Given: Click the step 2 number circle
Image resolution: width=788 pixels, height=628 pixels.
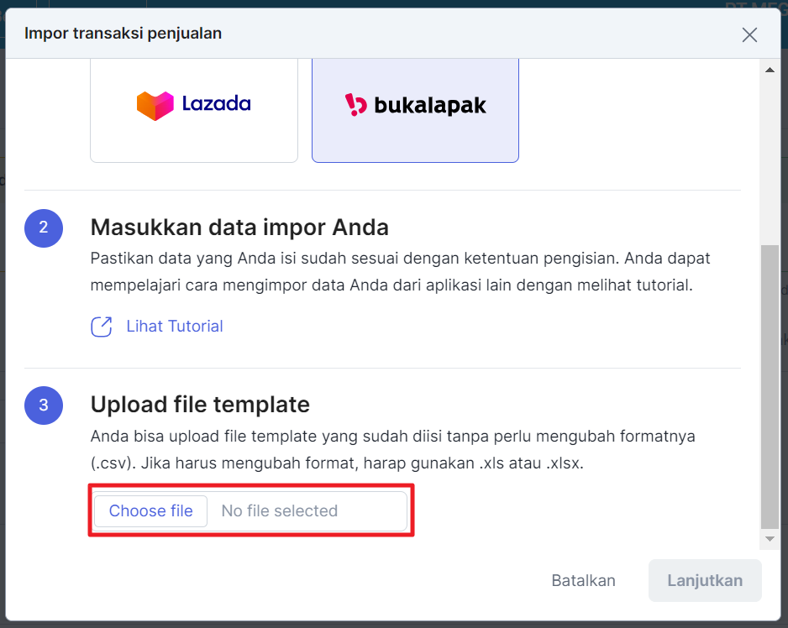Looking at the screenshot, I should click(x=44, y=228).
